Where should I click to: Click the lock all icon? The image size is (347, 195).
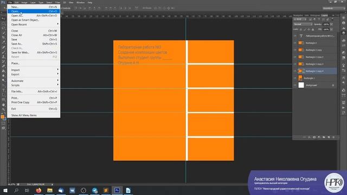pos(313,29)
